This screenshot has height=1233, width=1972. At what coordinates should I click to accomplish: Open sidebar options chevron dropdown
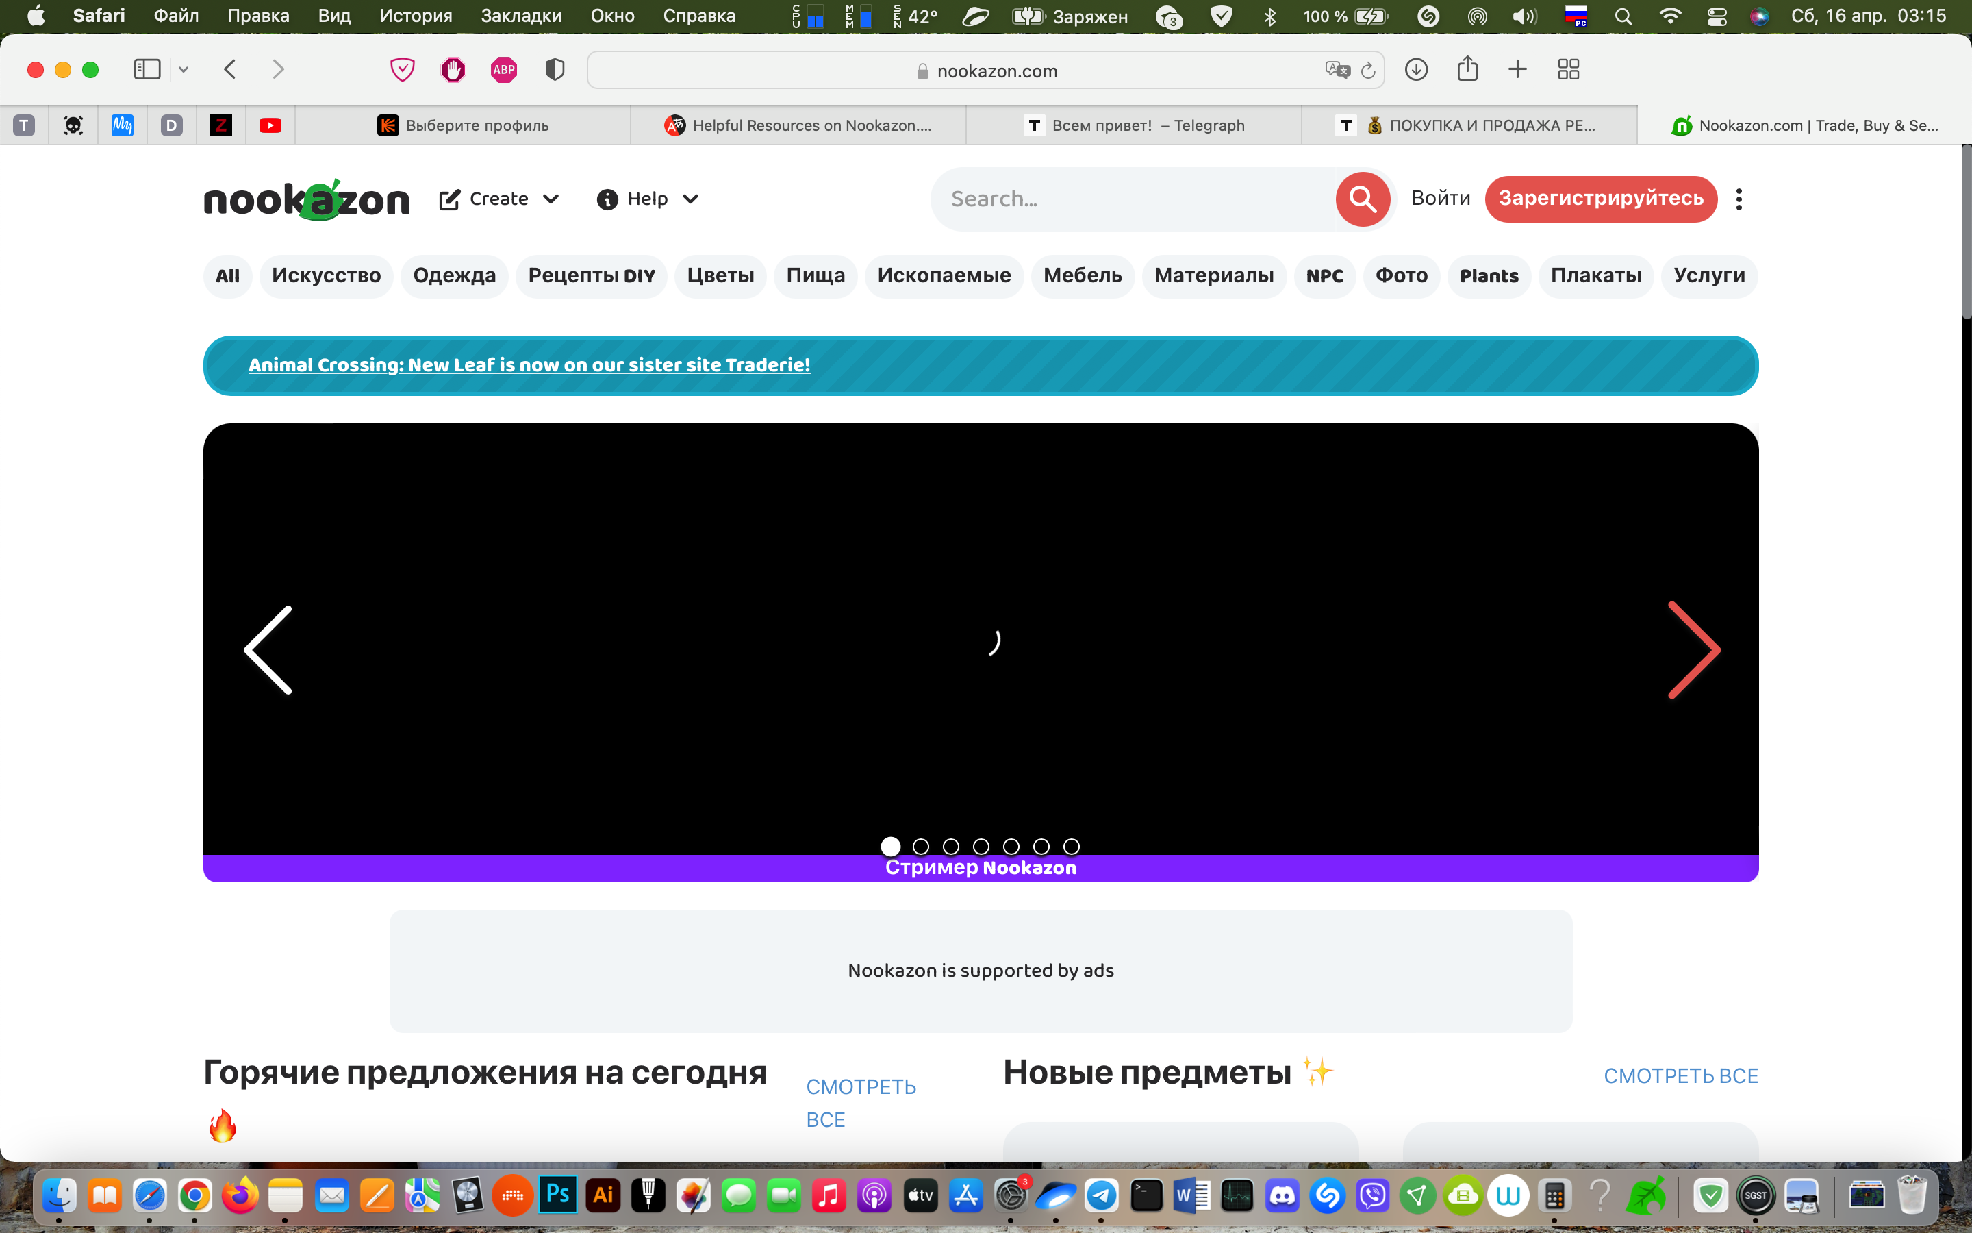click(184, 70)
